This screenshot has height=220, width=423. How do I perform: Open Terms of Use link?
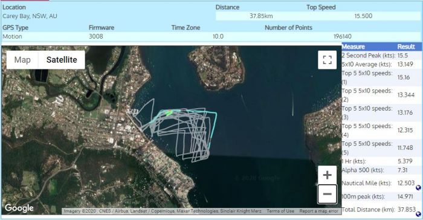pos(280,211)
